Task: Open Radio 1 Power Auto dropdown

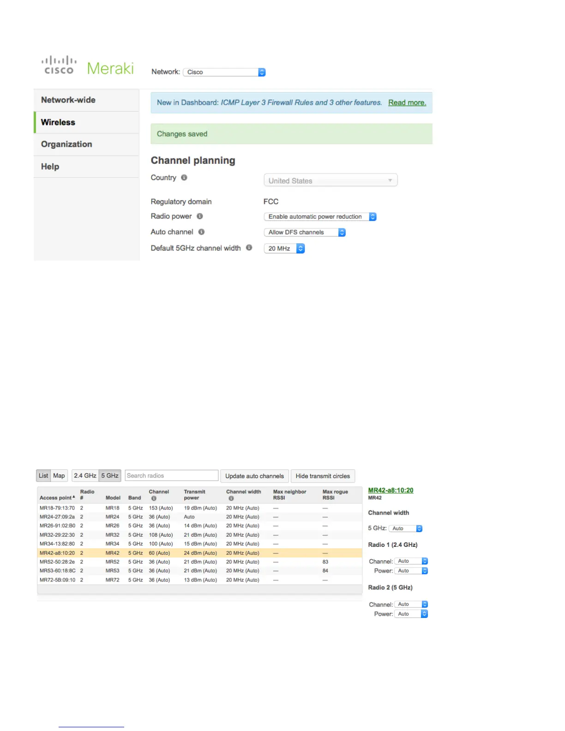Action: click(x=411, y=571)
